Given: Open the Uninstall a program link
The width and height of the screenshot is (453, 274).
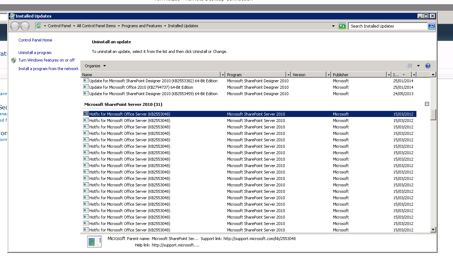Looking at the screenshot, I should pyautogui.click(x=35, y=53).
